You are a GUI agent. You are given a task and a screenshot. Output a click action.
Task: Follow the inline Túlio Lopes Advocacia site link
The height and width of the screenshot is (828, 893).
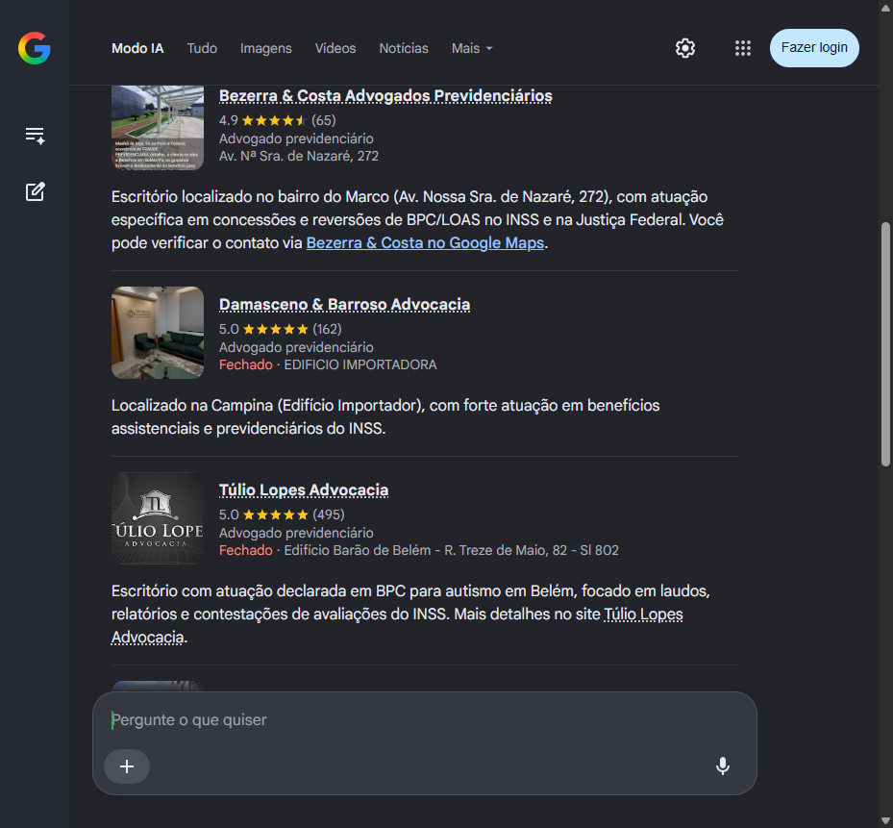[643, 615]
